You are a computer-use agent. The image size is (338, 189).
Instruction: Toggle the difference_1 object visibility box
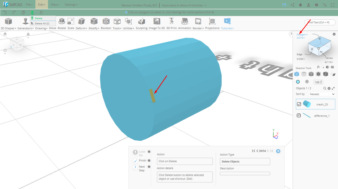click(x=299, y=116)
